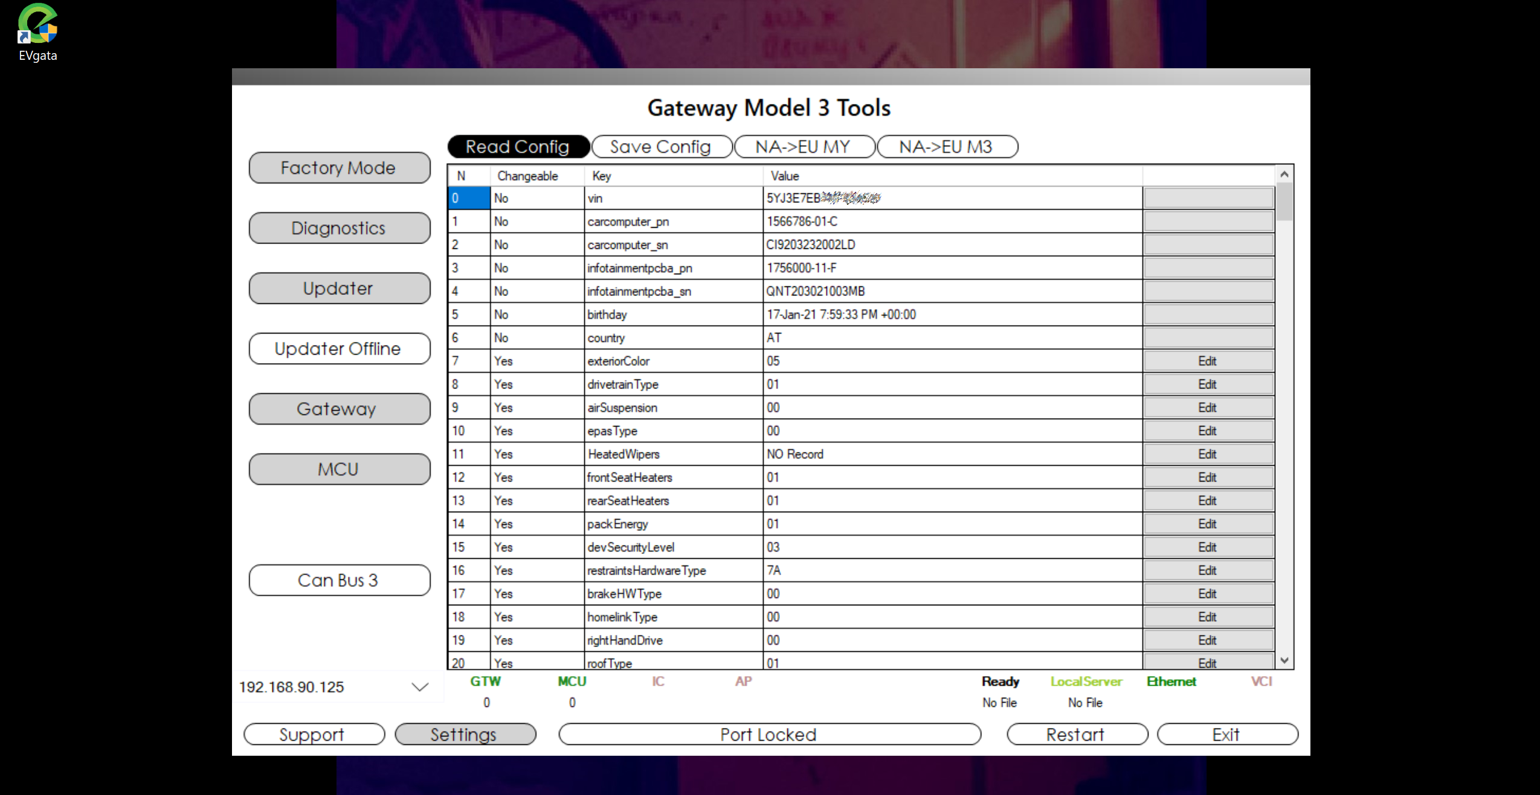Click the Restart button
This screenshot has width=1540, height=795.
coord(1077,735)
